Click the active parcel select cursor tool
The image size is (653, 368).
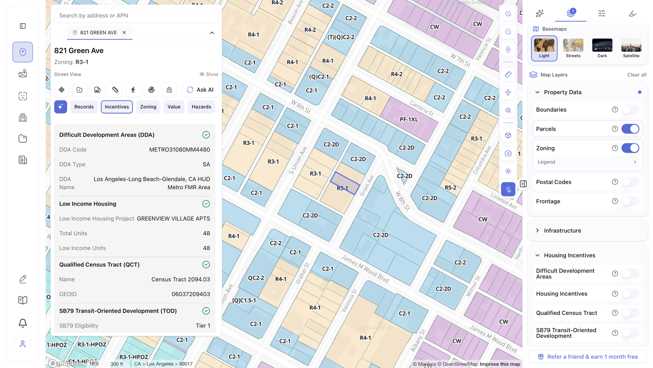[508, 189]
